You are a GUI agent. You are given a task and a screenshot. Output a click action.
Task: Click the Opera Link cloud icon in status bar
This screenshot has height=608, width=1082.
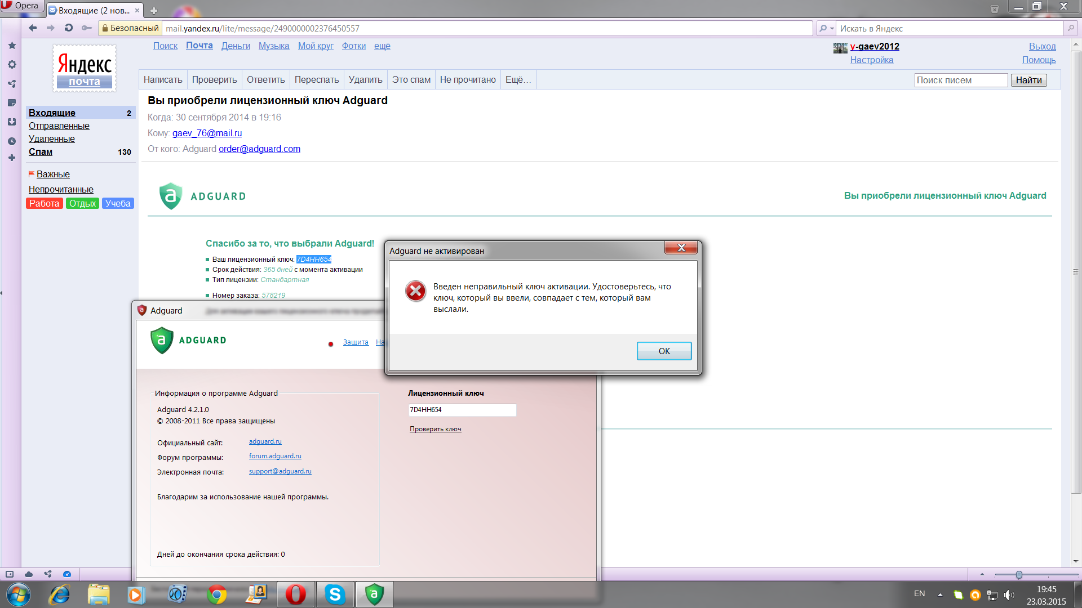[29, 574]
